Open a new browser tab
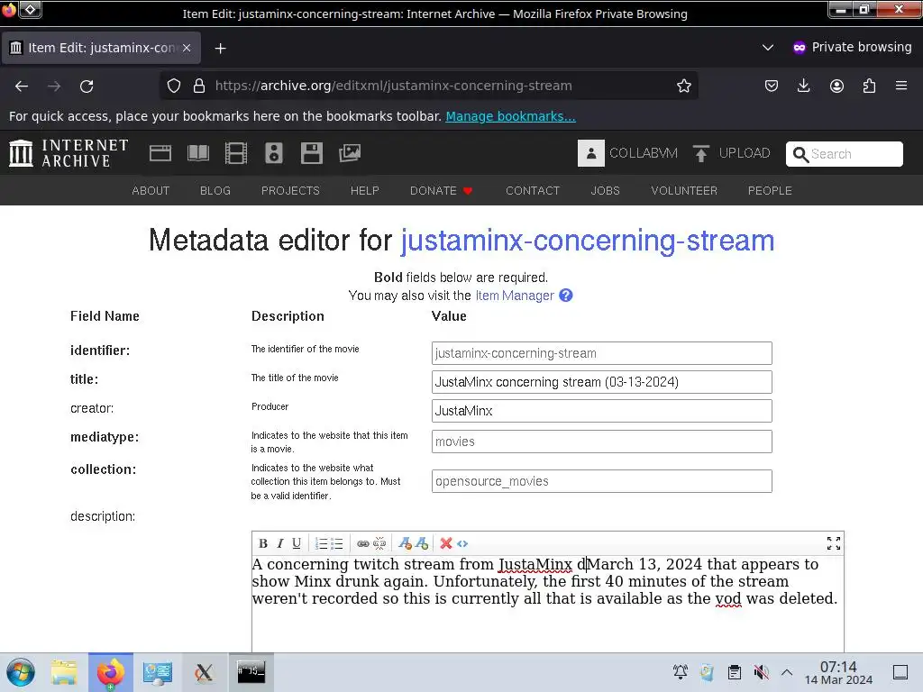This screenshot has width=923, height=692. (220, 49)
